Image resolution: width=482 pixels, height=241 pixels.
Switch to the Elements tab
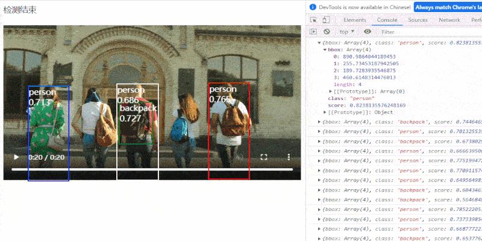355,20
